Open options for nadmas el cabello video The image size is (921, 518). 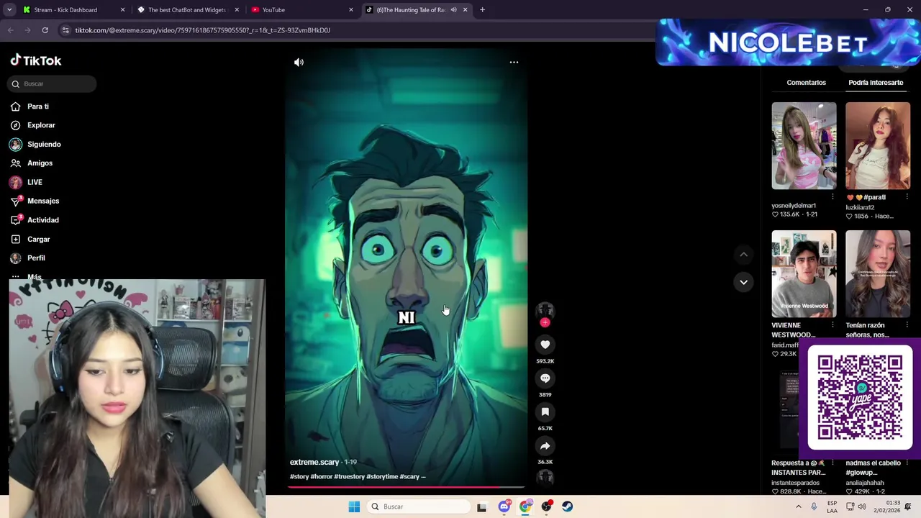click(x=907, y=463)
